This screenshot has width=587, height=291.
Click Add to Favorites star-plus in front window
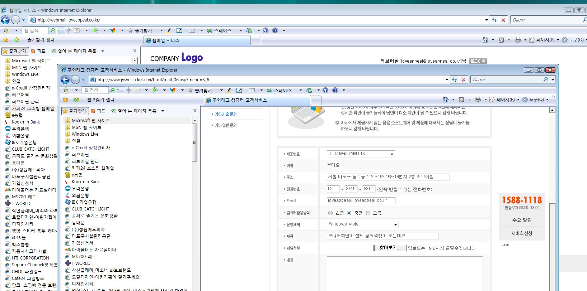(76, 100)
